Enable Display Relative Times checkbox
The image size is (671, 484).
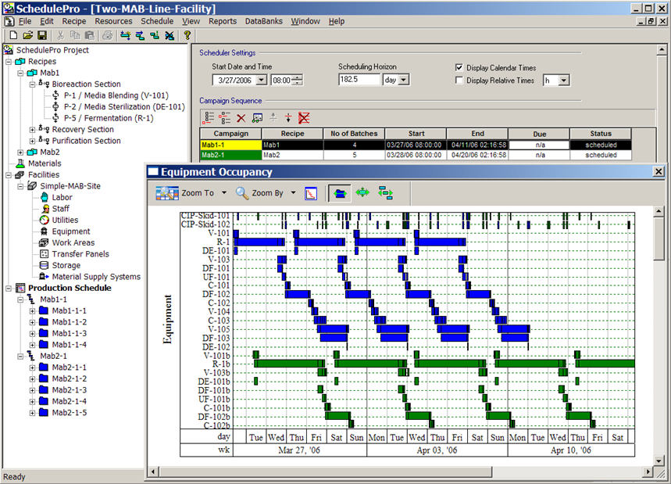point(459,80)
